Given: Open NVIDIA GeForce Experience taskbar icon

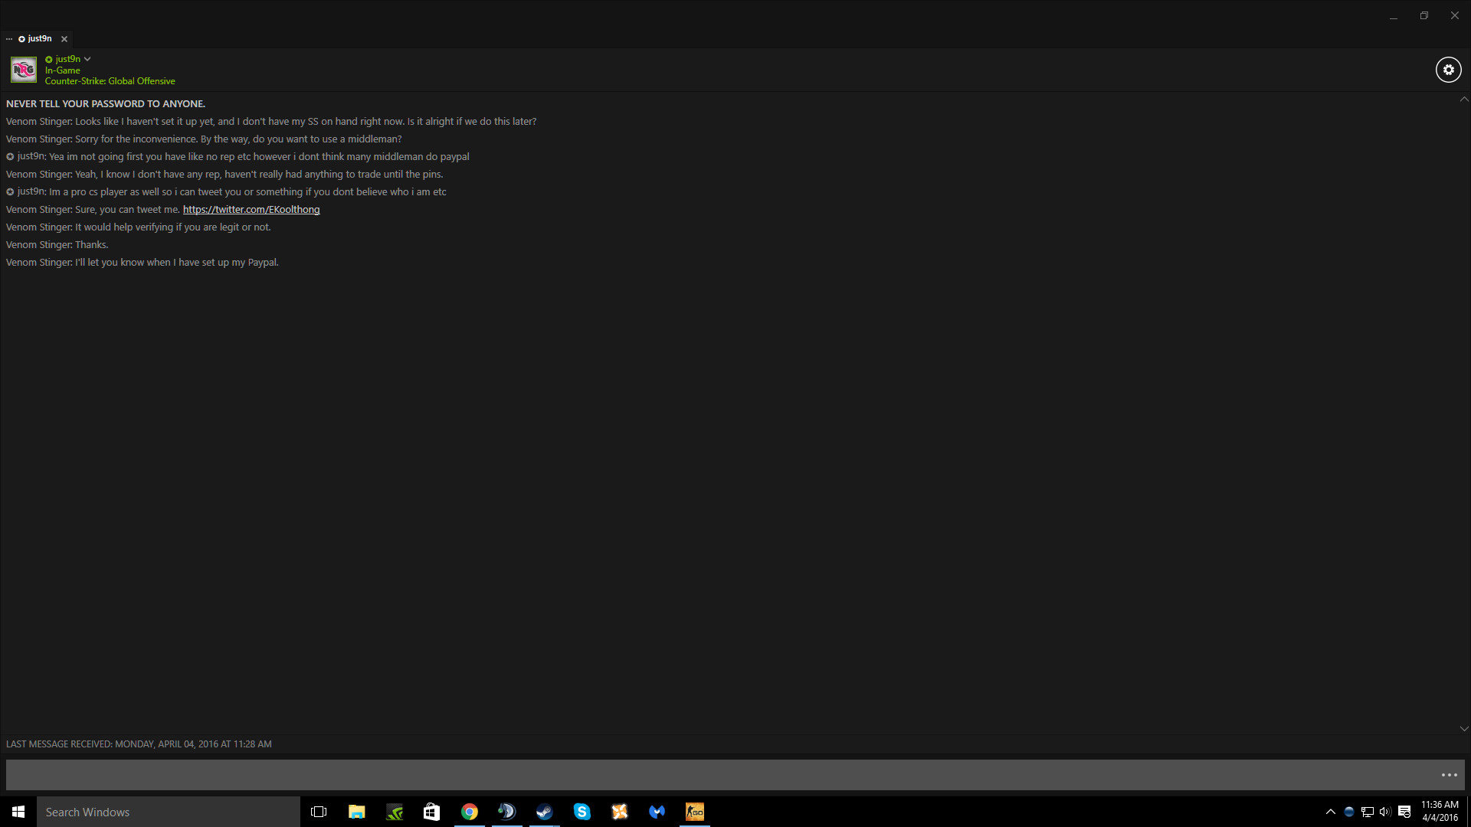Looking at the screenshot, I should 395,812.
